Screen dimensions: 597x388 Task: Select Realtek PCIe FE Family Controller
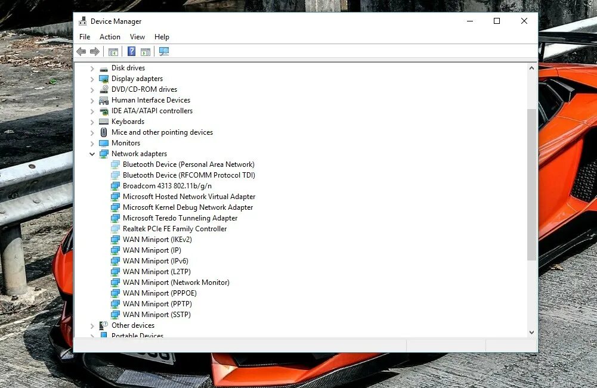(175, 229)
